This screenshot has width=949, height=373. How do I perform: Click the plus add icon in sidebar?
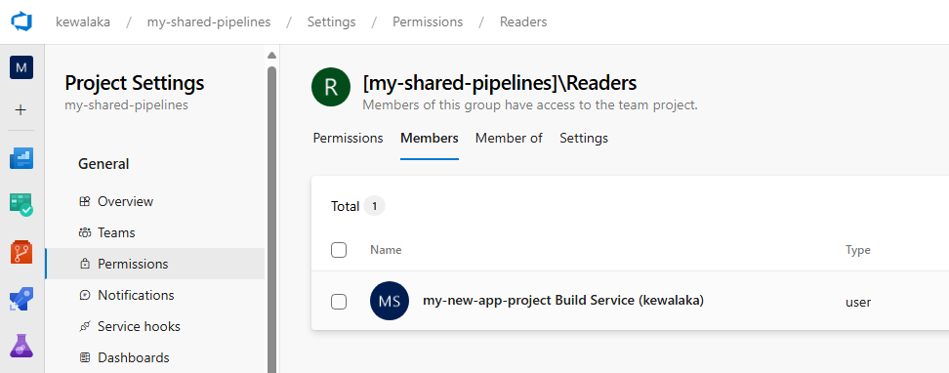click(21, 110)
